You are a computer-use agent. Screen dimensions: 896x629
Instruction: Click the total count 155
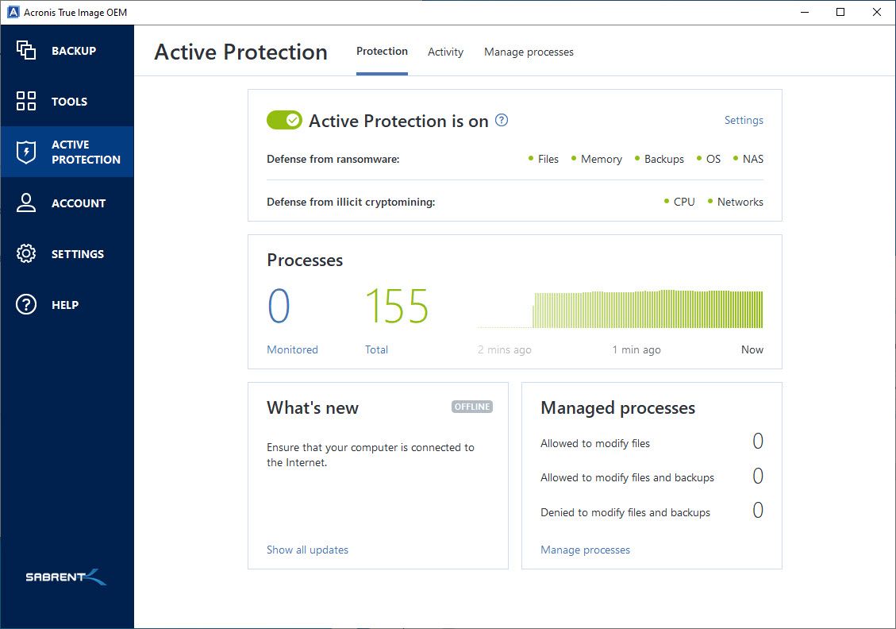(397, 306)
